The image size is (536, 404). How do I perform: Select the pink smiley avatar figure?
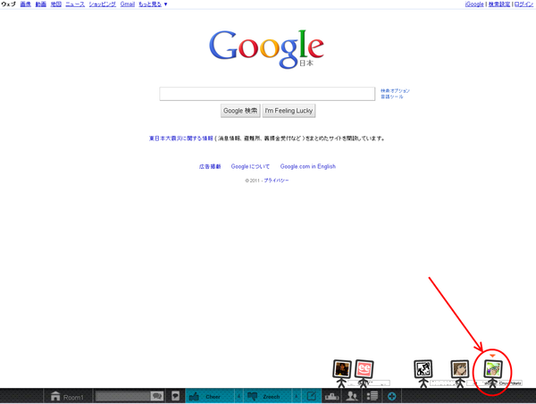pos(364,373)
